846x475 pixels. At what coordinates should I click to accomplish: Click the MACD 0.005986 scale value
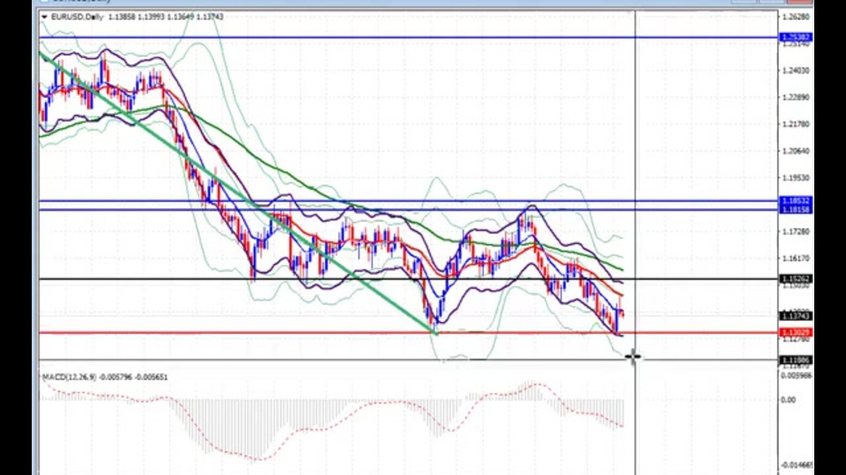[x=797, y=376]
